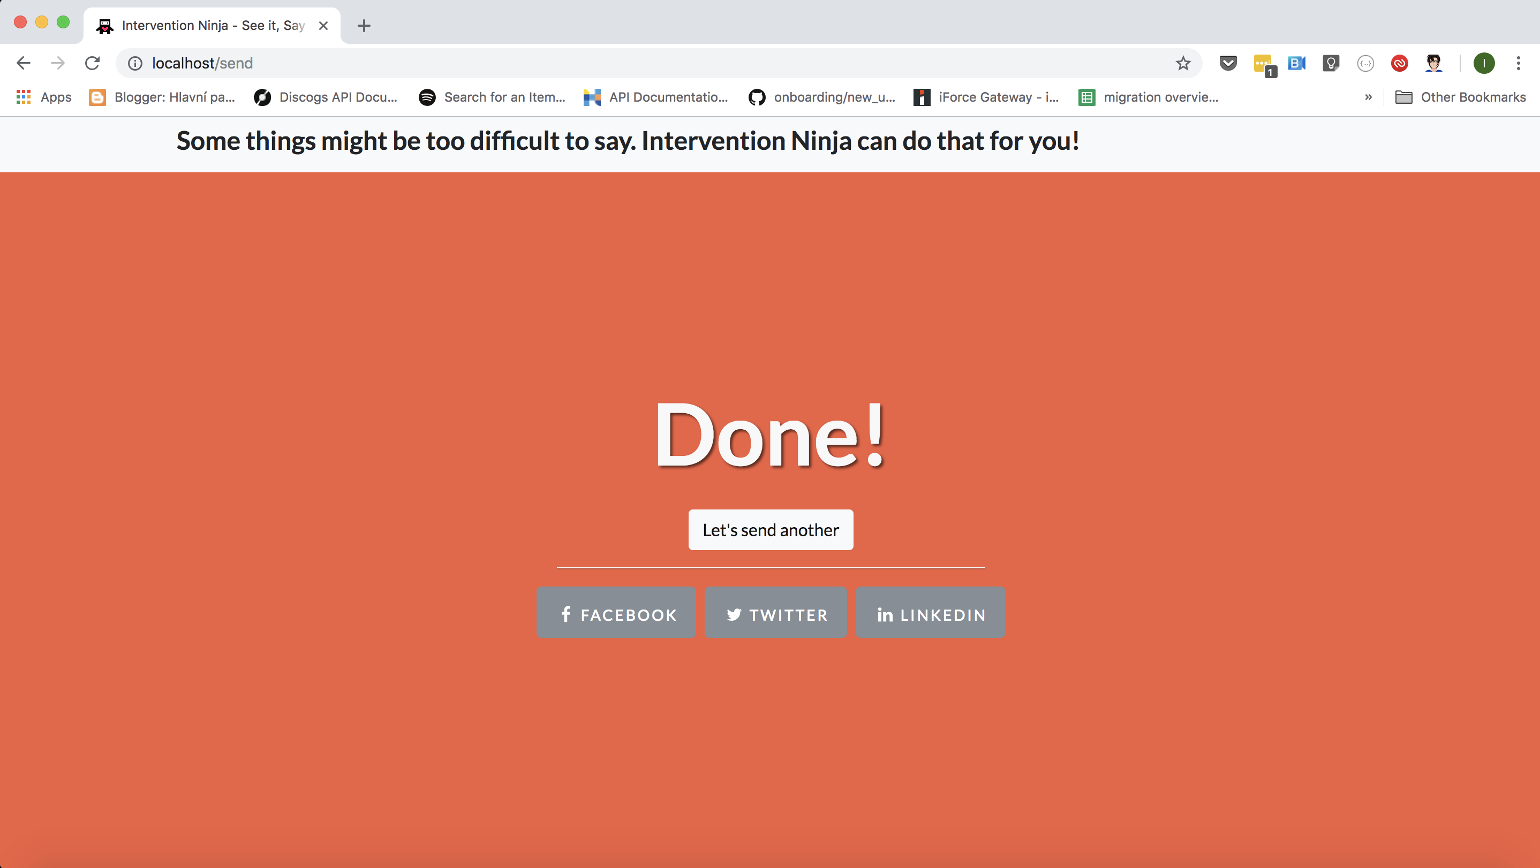Open Chrome three-dot menu
Screen dimensions: 1540x868
pos(1518,63)
